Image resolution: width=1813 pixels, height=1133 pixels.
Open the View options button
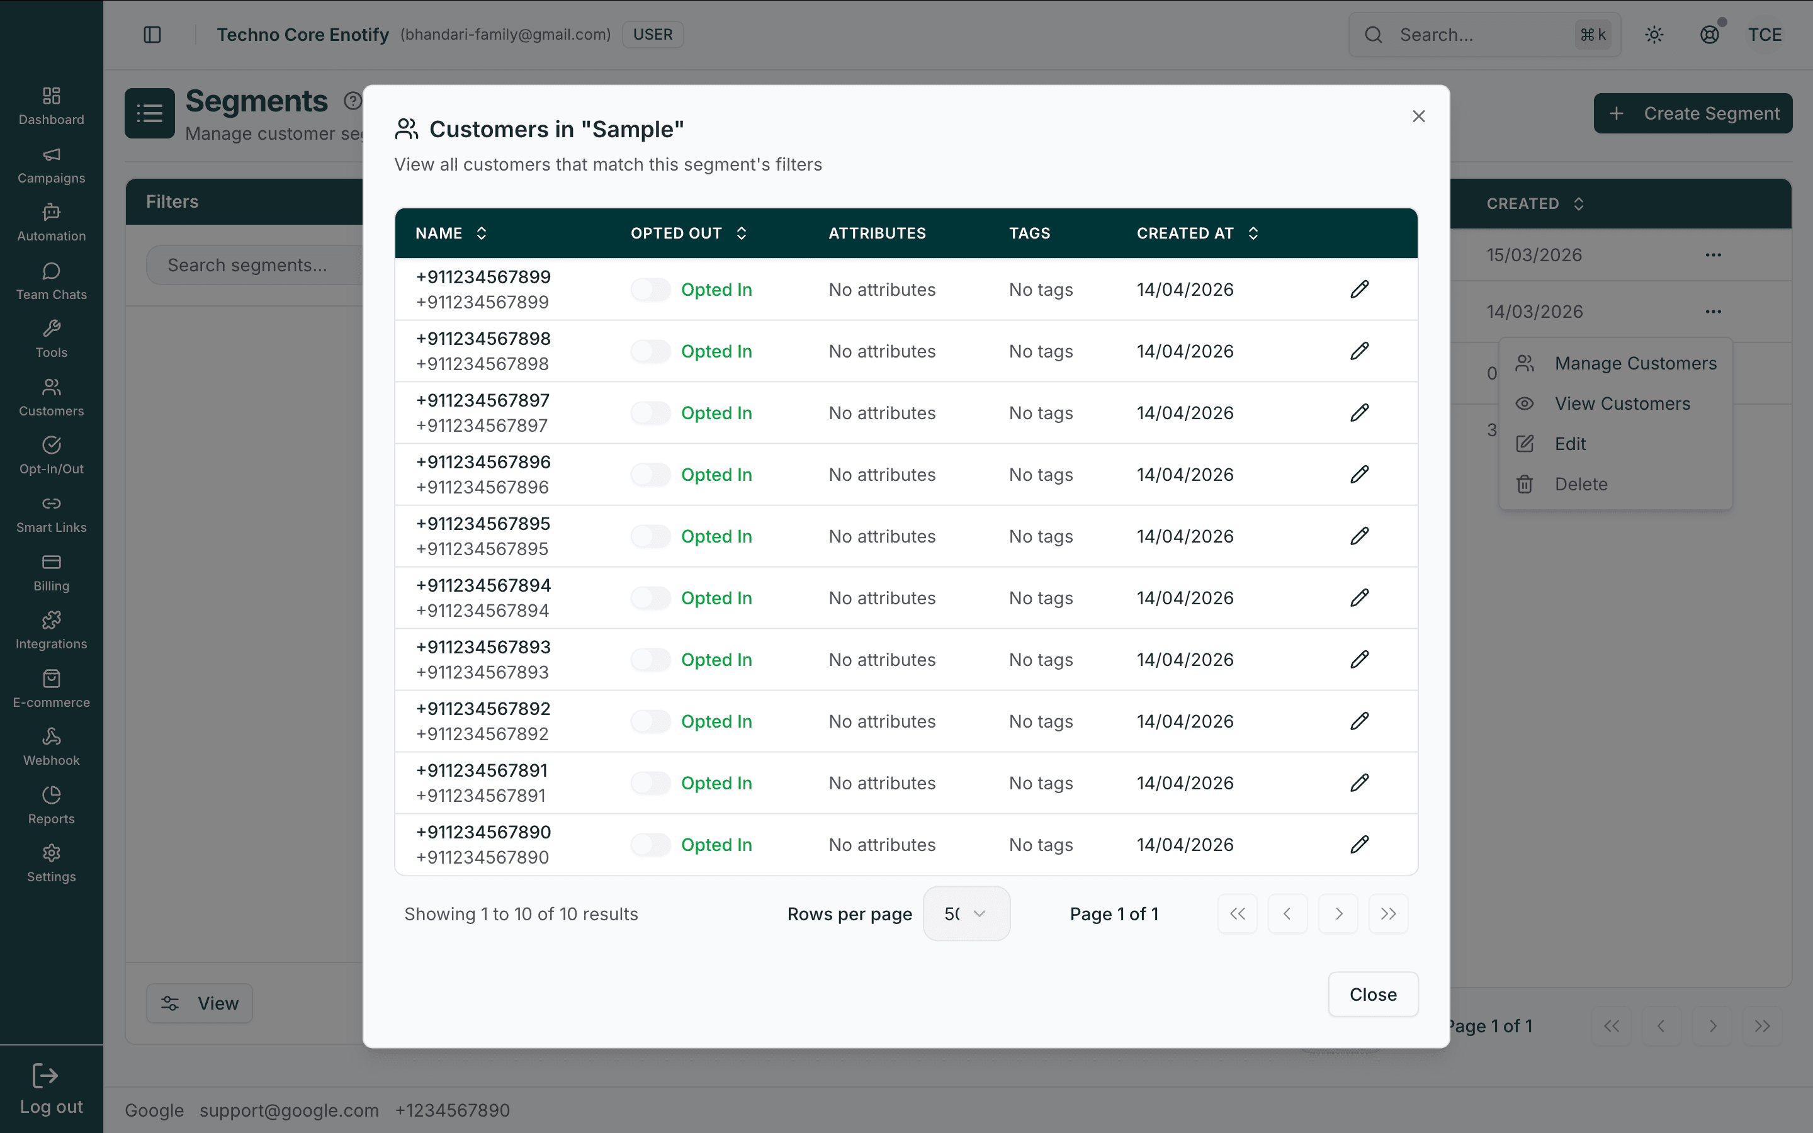(x=200, y=1003)
